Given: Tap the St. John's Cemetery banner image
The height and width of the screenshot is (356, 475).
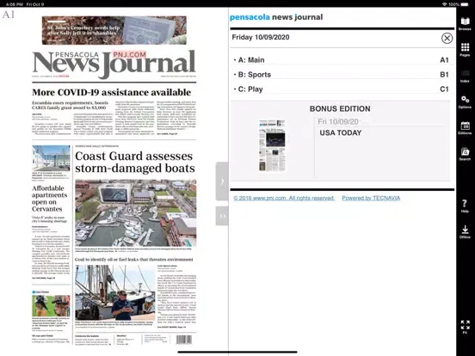Looking at the screenshot, I should (x=114, y=30).
